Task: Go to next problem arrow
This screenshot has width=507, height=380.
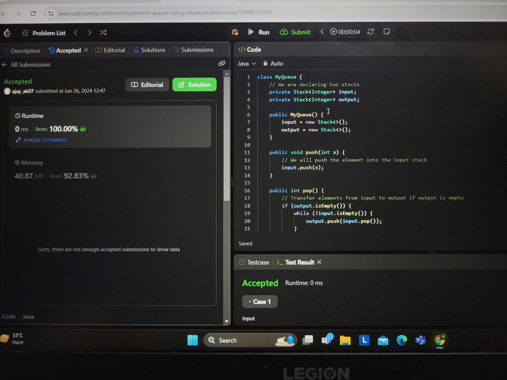Action: click(90, 33)
